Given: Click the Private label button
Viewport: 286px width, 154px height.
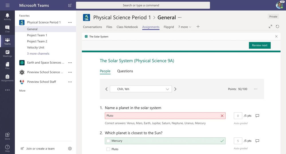Looking at the screenshot, I should click(273, 17).
